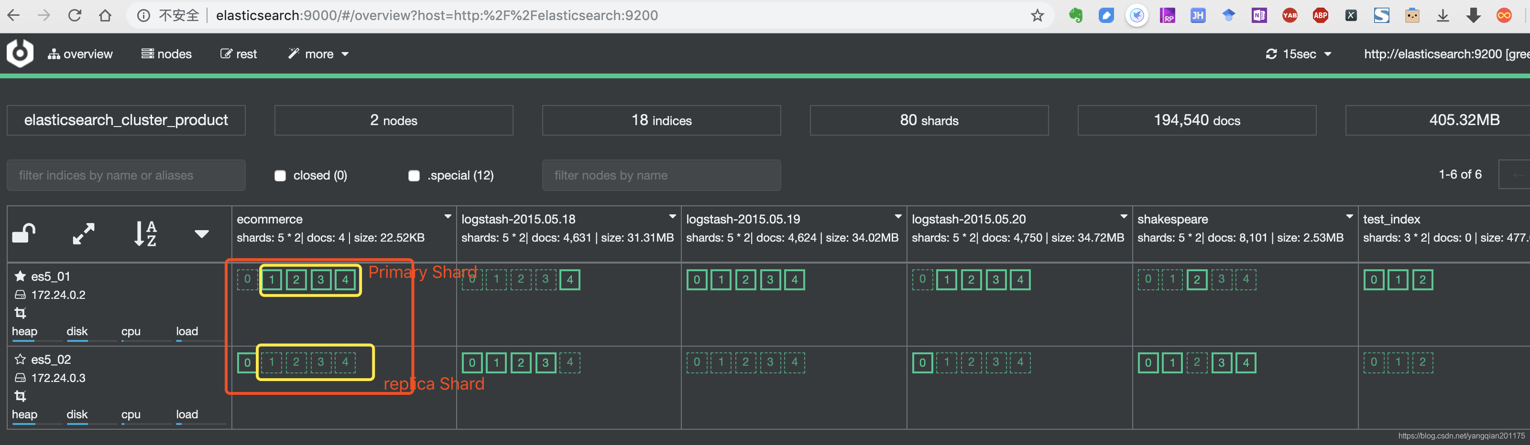Viewport: 1530px width, 445px height.
Task: Click the star icon next to es5_01
Action: click(20, 276)
